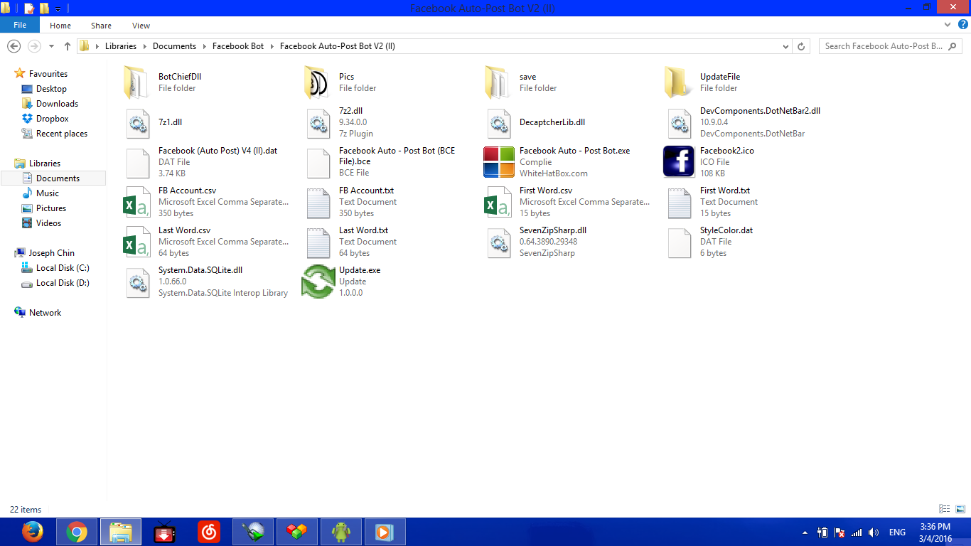The height and width of the screenshot is (546, 971).
Task: Click the Firefox icon in the taskbar
Action: 32,532
